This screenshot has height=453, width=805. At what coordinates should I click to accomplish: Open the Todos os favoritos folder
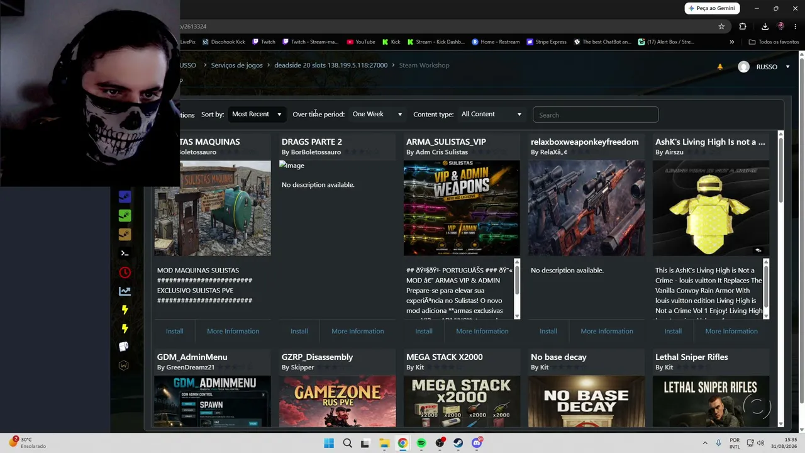[x=774, y=42]
